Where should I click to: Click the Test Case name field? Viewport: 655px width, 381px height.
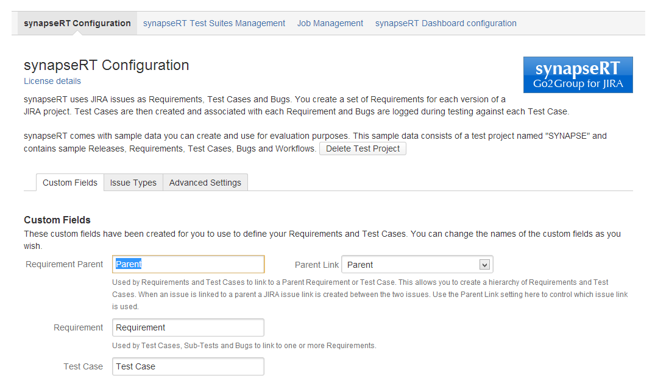(188, 366)
